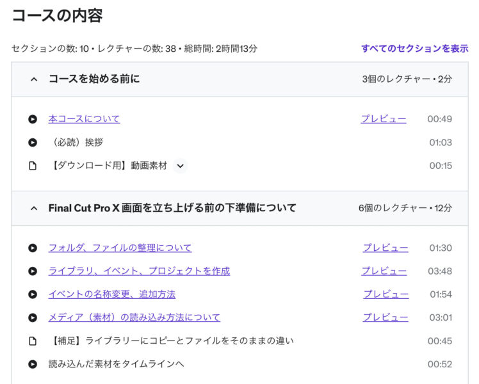
Task: Click play icon beside （必読）挨拶
Action: [33, 142]
